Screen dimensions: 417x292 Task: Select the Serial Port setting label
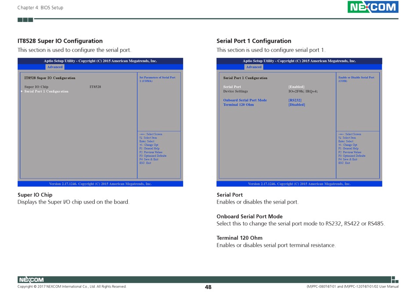coord(232,87)
